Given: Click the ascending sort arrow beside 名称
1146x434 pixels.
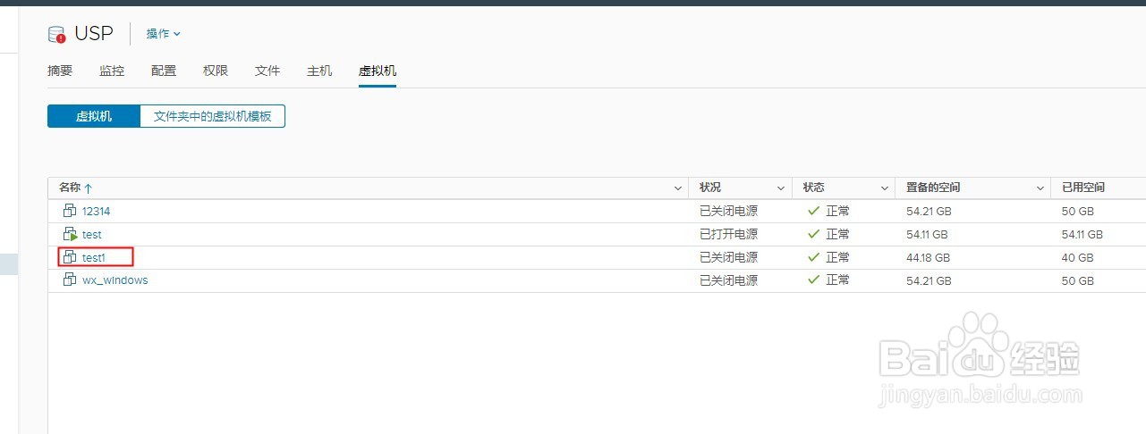Looking at the screenshot, I should [x=89, y=188].
